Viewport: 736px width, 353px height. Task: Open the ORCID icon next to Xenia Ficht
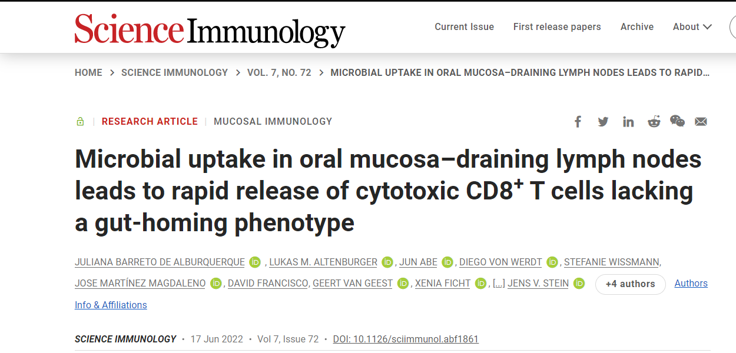(x=481, y=284)
